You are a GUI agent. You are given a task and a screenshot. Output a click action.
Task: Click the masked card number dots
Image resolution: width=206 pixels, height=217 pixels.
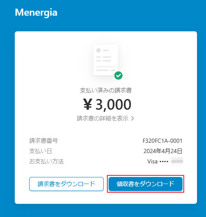coord(164,161)
